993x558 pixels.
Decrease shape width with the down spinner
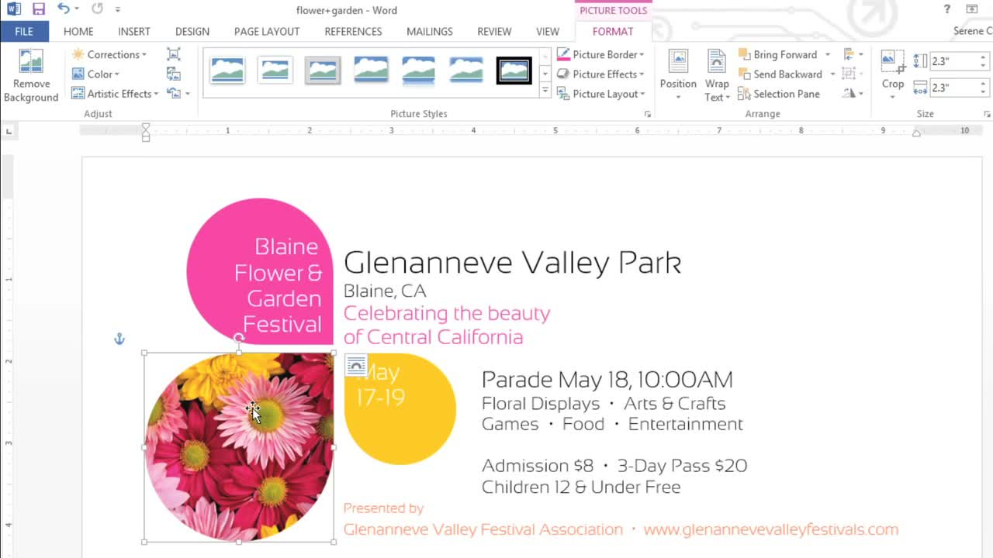984,92
